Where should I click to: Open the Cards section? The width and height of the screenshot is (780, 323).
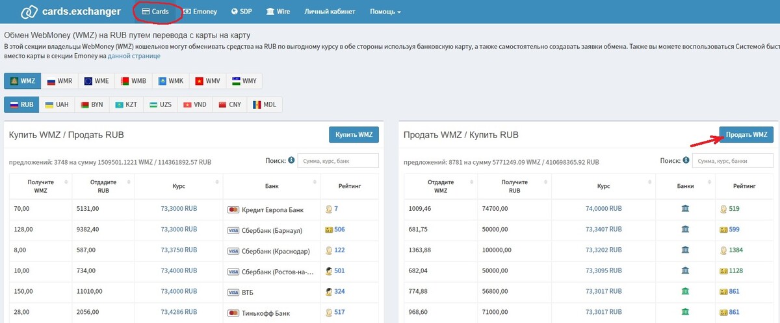click(x=155, y=12)
